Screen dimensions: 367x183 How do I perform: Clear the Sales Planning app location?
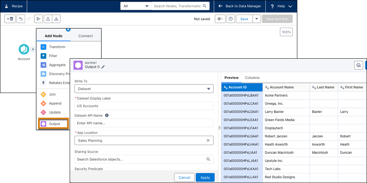point(208,141)
